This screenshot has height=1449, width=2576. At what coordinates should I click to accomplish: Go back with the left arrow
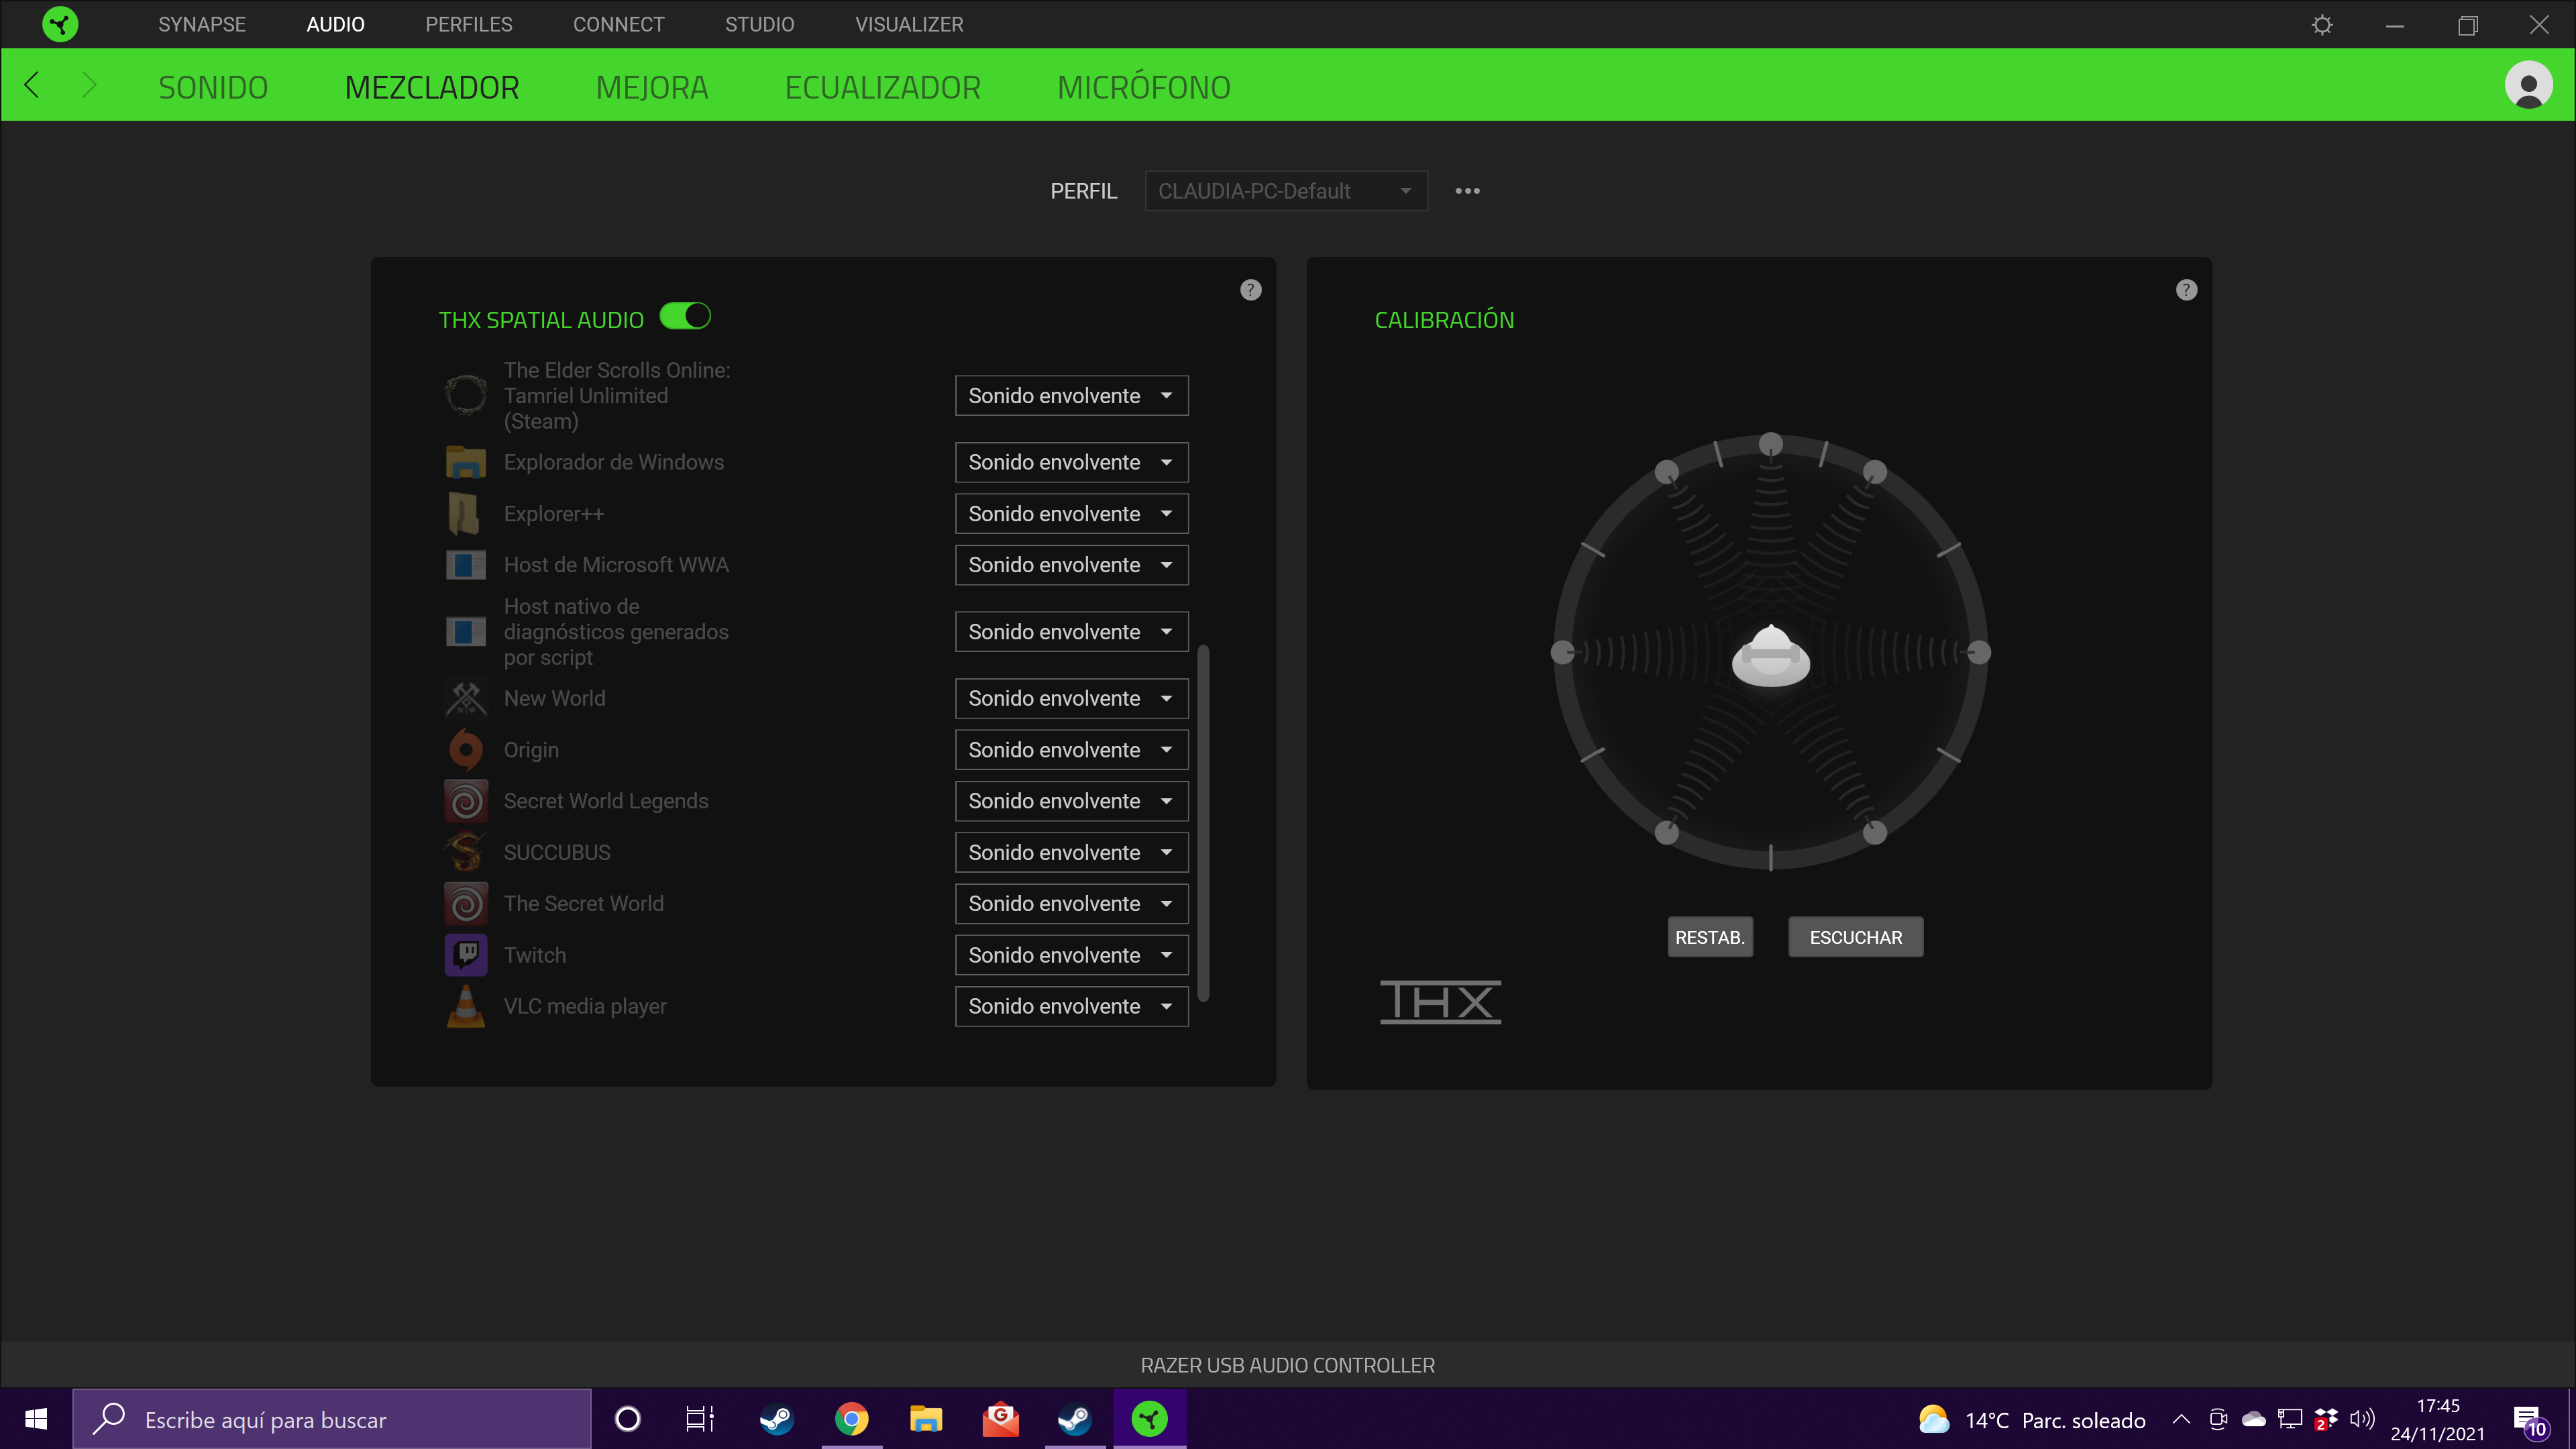click(32, 85)
